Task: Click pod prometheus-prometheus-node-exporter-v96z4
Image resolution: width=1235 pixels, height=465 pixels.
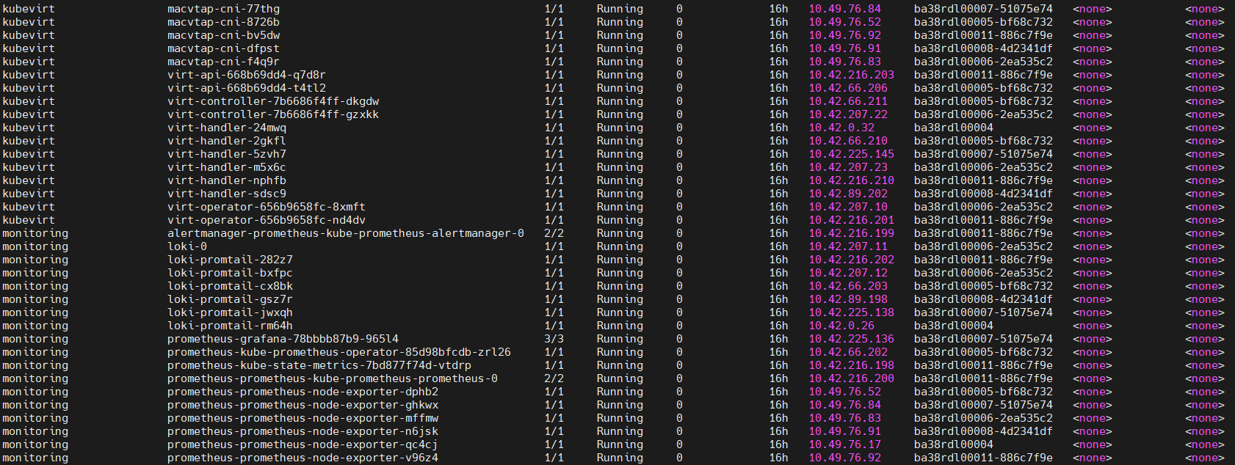Action: point(303,458)
